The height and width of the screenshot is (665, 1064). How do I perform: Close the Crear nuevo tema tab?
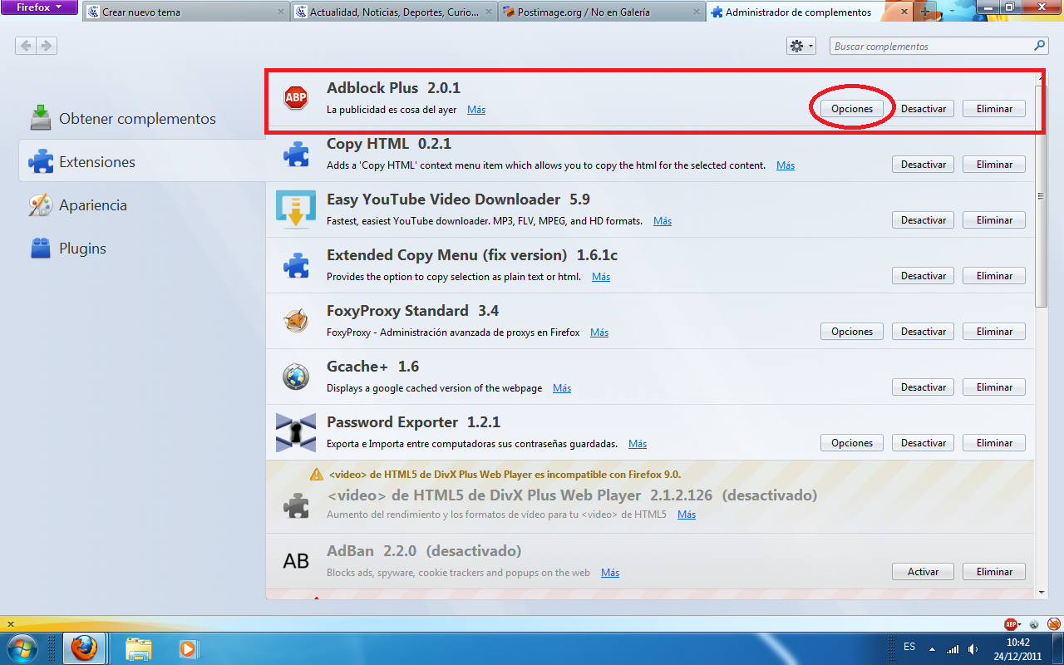tap(279, 12)
